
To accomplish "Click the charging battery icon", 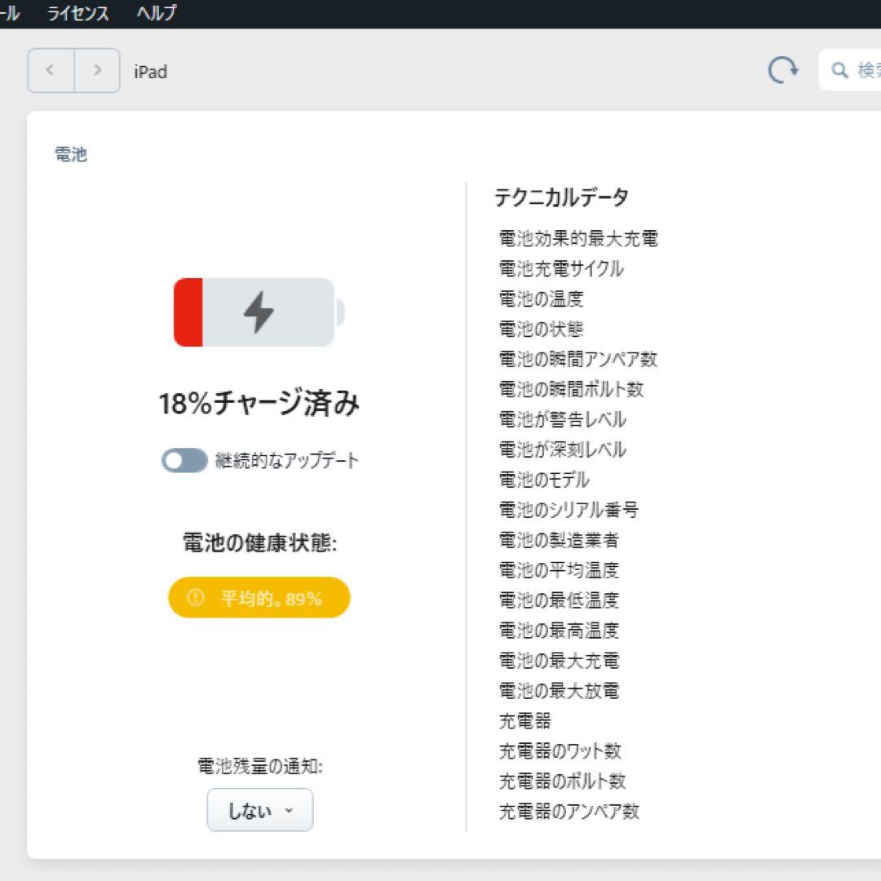I will pos(257,312).
